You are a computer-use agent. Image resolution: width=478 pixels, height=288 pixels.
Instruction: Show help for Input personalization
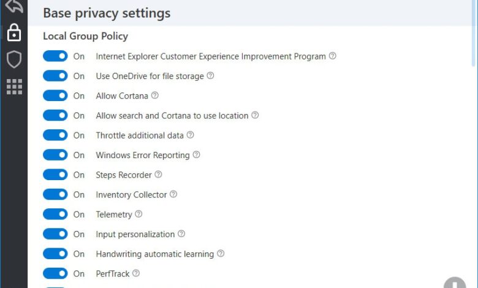[x=181, y=234]
